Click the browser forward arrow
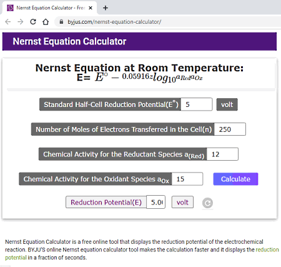281x267 pixels. pos(21,22)
